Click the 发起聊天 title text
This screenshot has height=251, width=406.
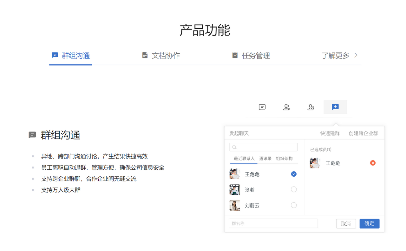(x=239, y=133)
